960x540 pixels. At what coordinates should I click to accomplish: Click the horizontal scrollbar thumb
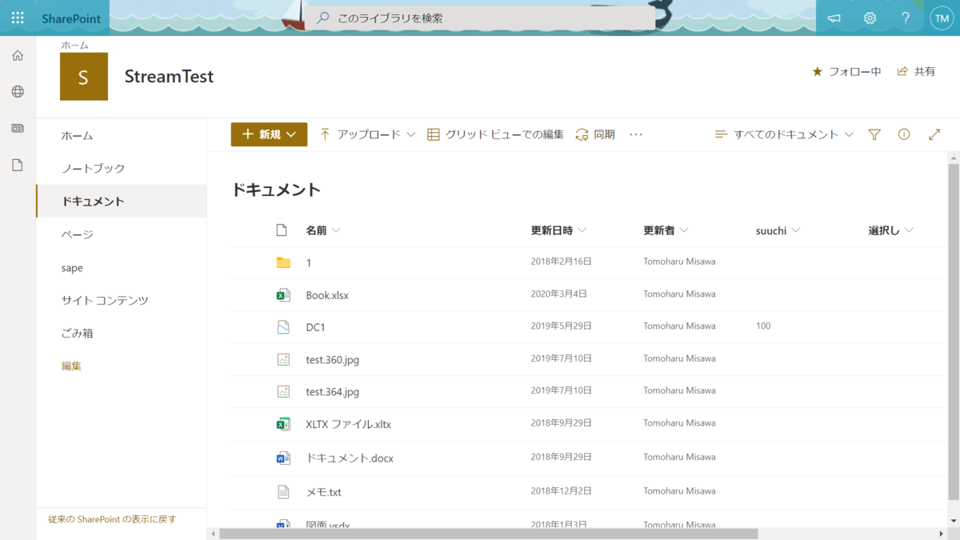point(488,534)
